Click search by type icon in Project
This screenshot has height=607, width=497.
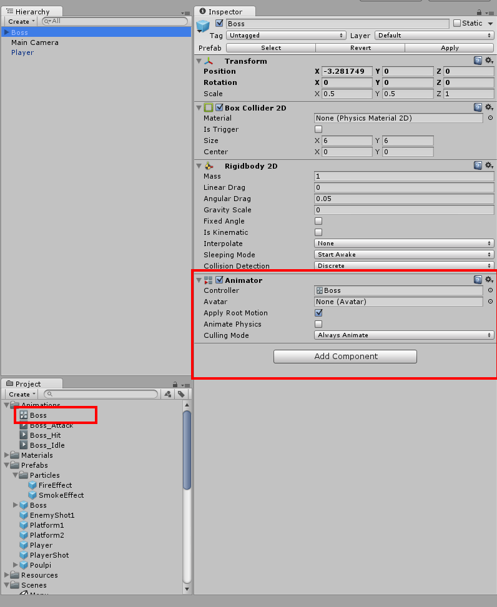tap(168, 394)
